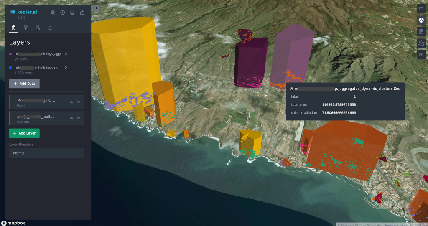Click the kepler.gl logo
This screenshot has width=428, height=226.
point(23,12)
